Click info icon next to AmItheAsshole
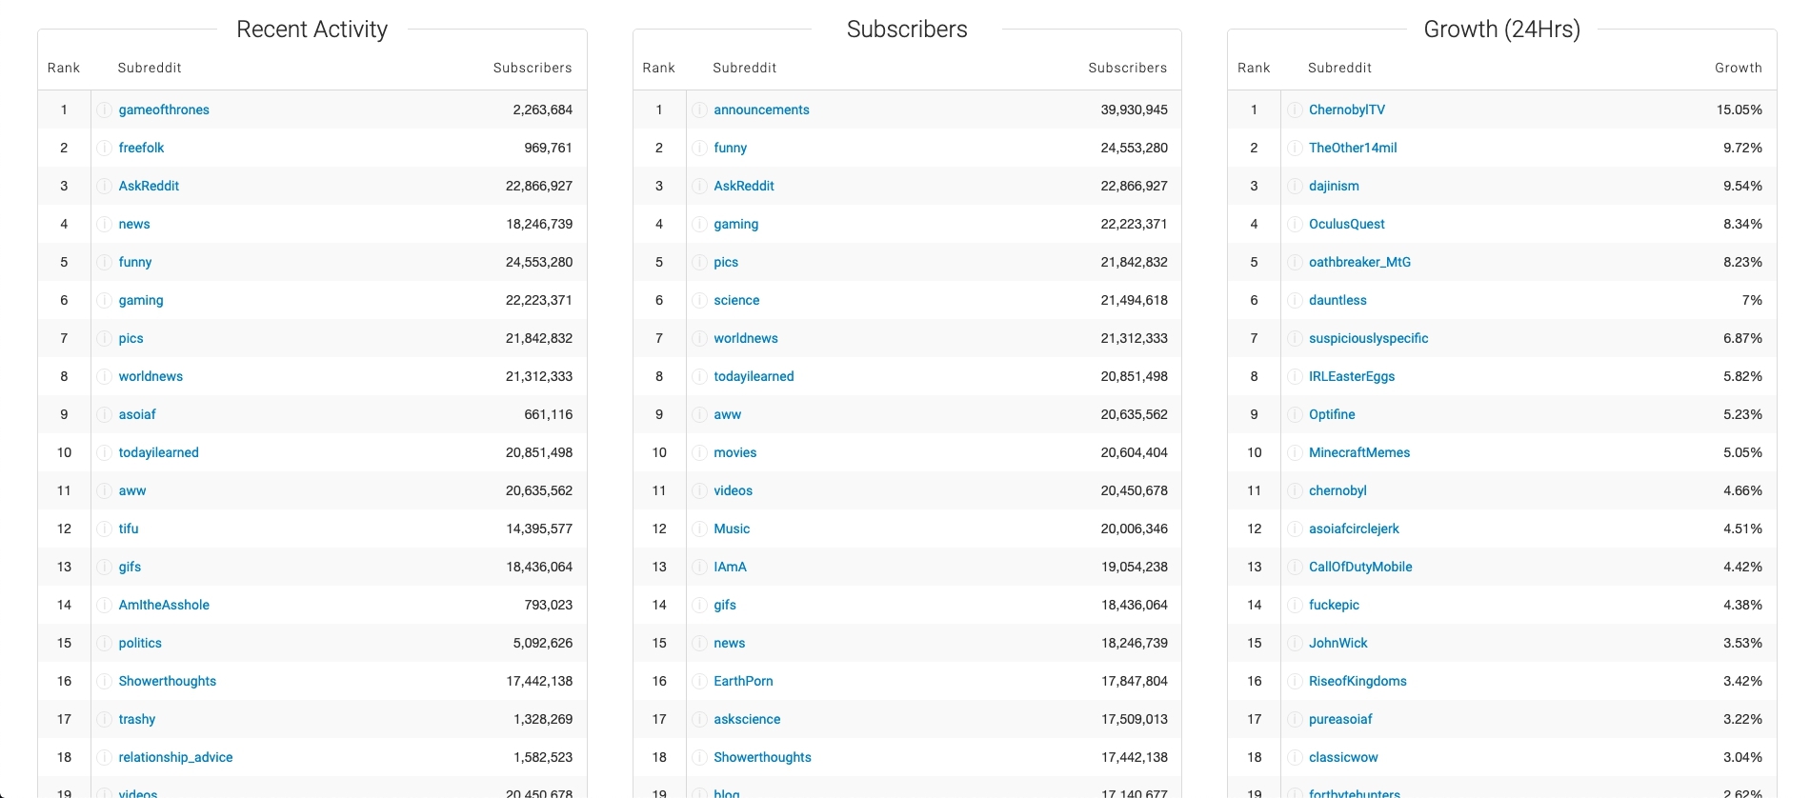Screen dimensions: 1810x798 (x=105, y=606)
